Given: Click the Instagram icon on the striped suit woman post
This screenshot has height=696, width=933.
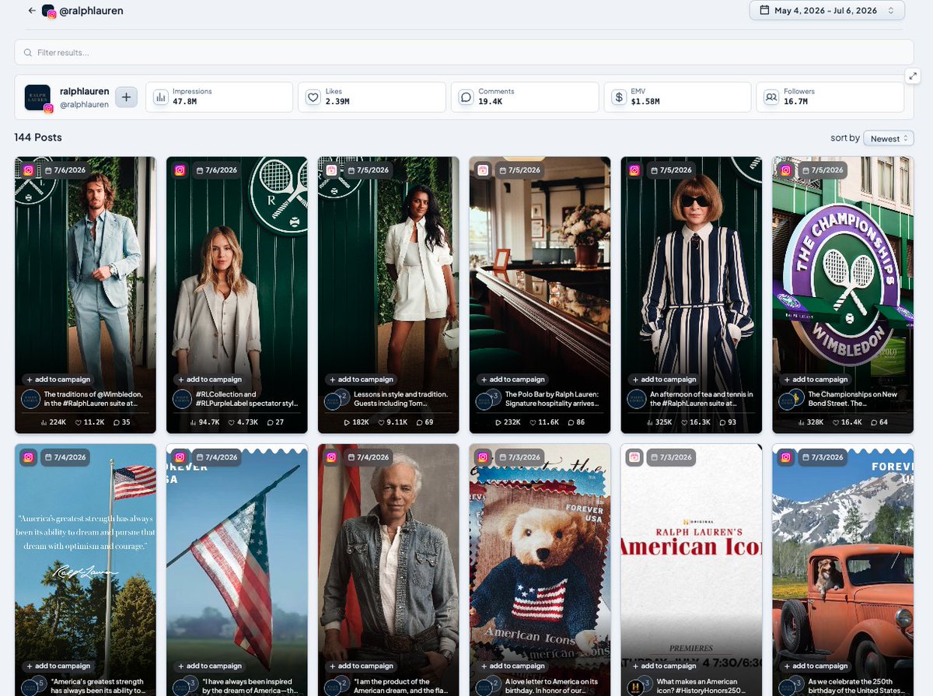Looking at the screenshot, I should tap(634, 170).
